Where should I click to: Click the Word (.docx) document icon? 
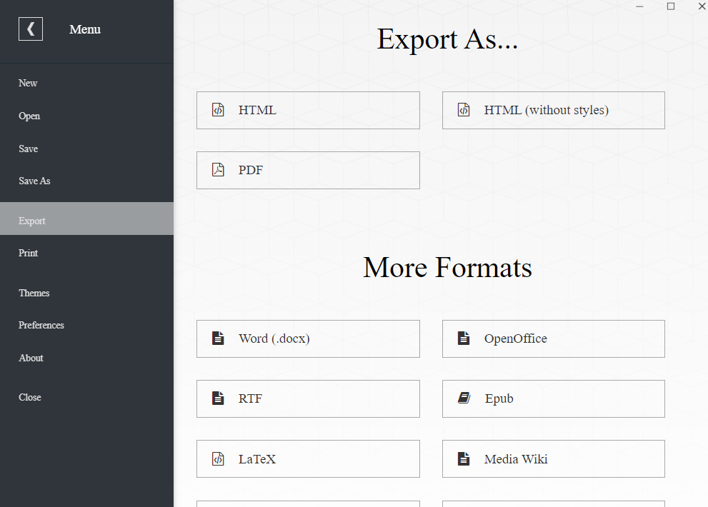click(218, 338)
